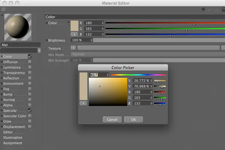The width and height of the screenshot is (225, 150).
Task: Click the Brightness slider bar
Action: (159, 40)
